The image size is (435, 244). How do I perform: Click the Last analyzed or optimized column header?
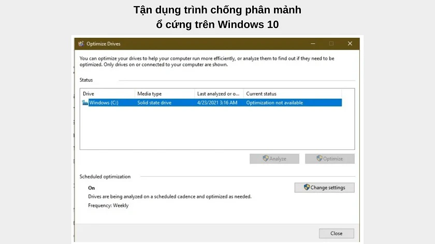219,94
